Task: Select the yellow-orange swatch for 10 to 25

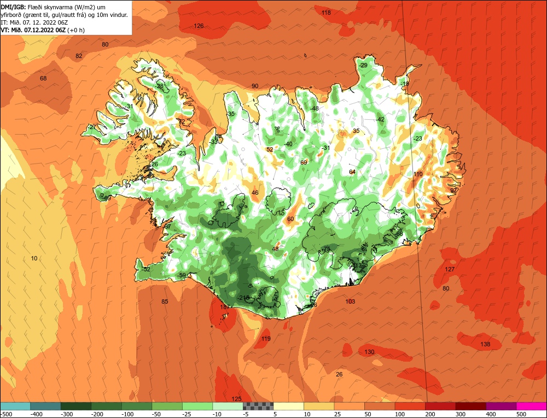Action: (319, 406)
